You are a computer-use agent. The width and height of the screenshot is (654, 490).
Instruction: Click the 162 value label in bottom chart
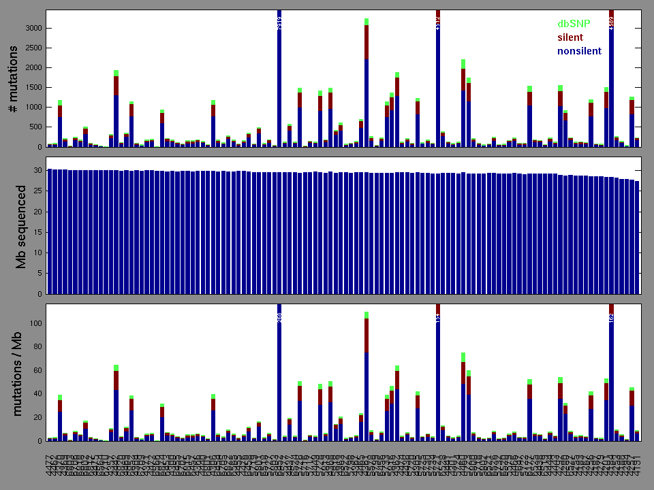[612, 317]
